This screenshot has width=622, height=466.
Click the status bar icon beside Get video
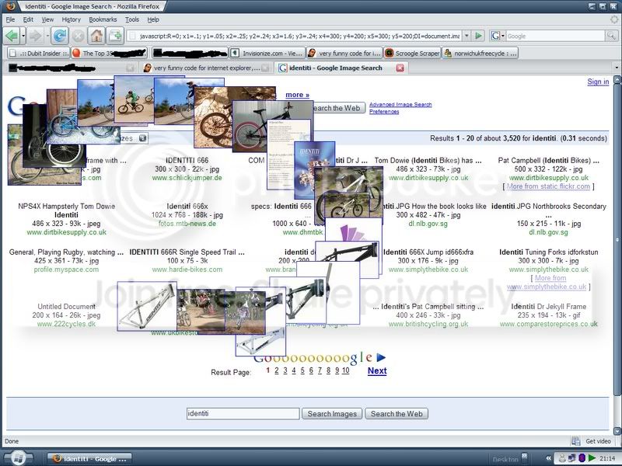click(x=575, y=441)
